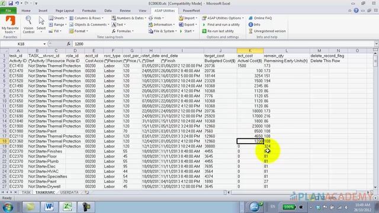Click Unregistered version
379x213 pixels.
[x=267, y=31]
